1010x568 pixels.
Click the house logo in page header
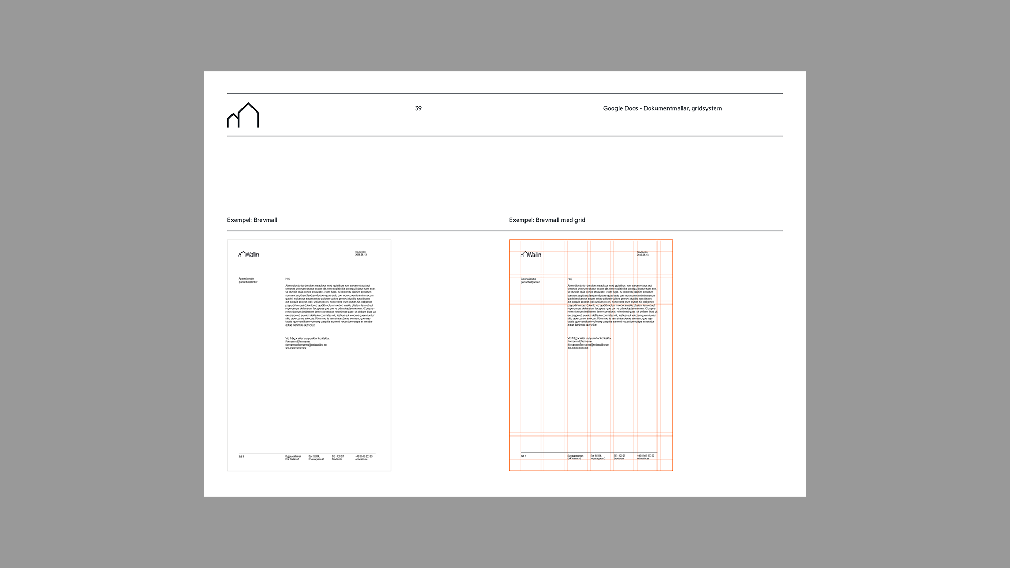tap(243, 115)
